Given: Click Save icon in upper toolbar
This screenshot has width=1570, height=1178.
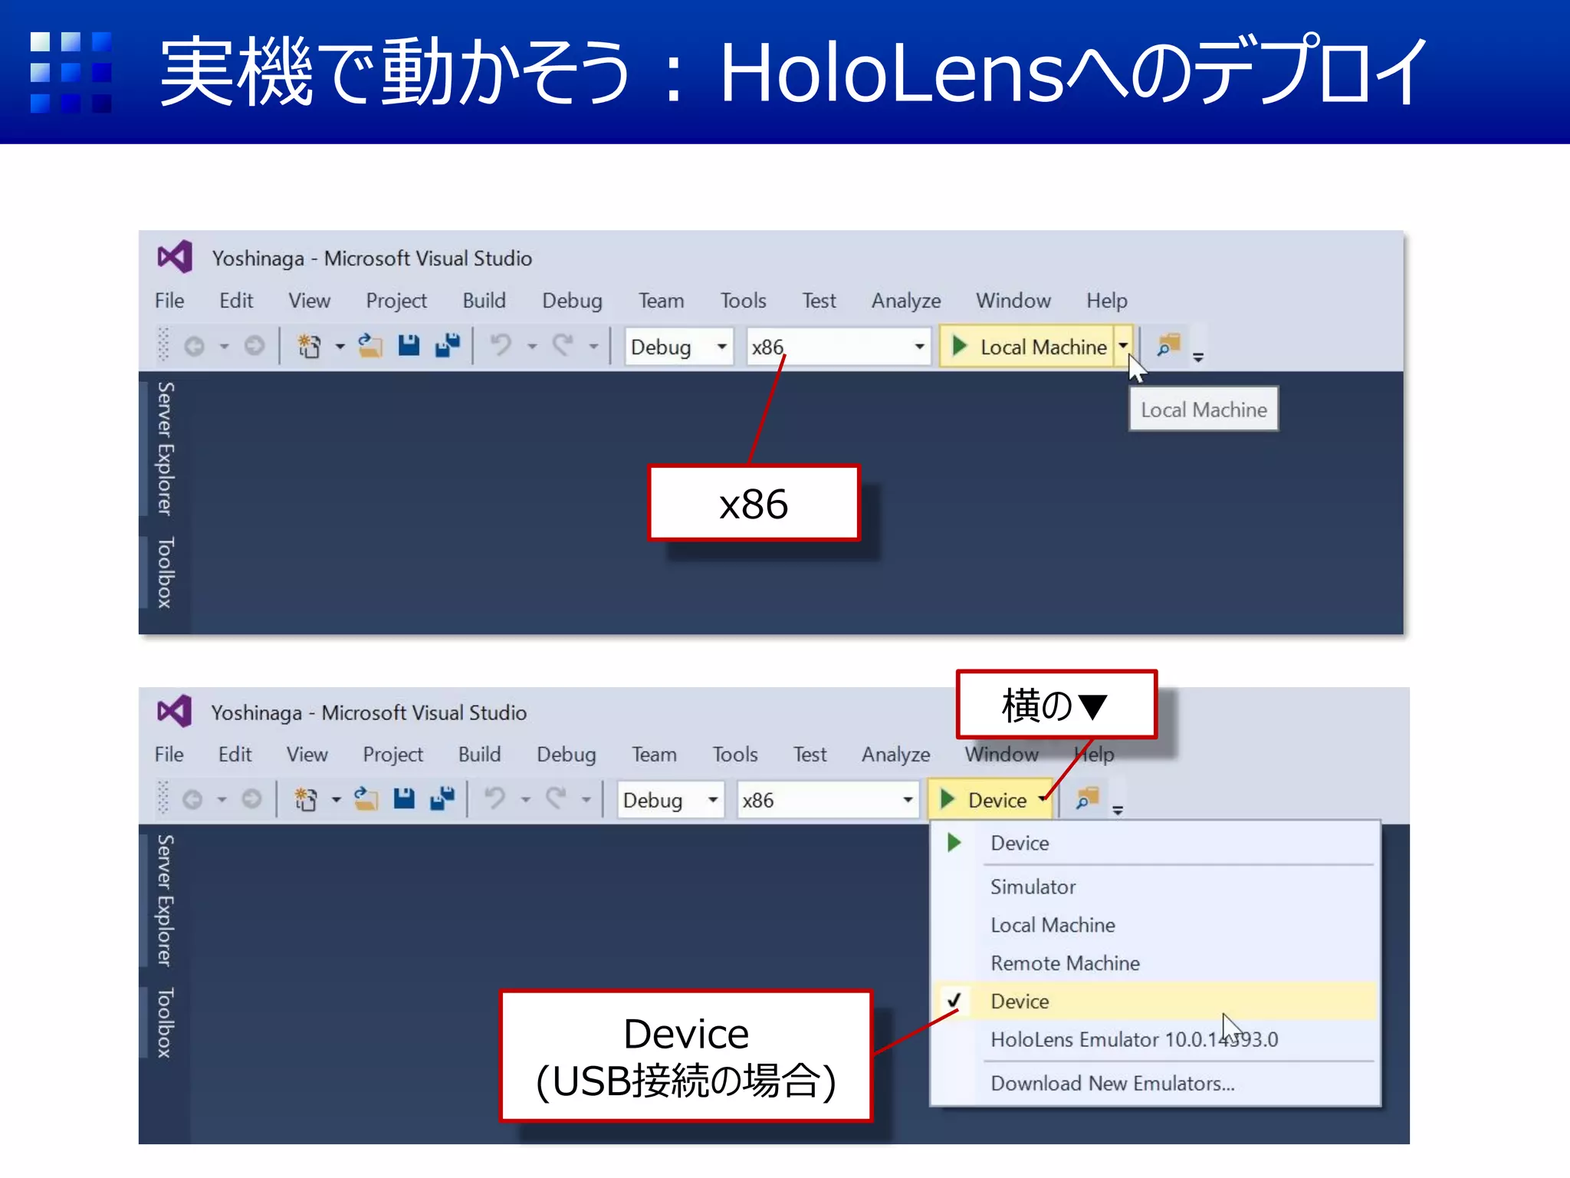Looking at the screenshot, I should [409, 346].
